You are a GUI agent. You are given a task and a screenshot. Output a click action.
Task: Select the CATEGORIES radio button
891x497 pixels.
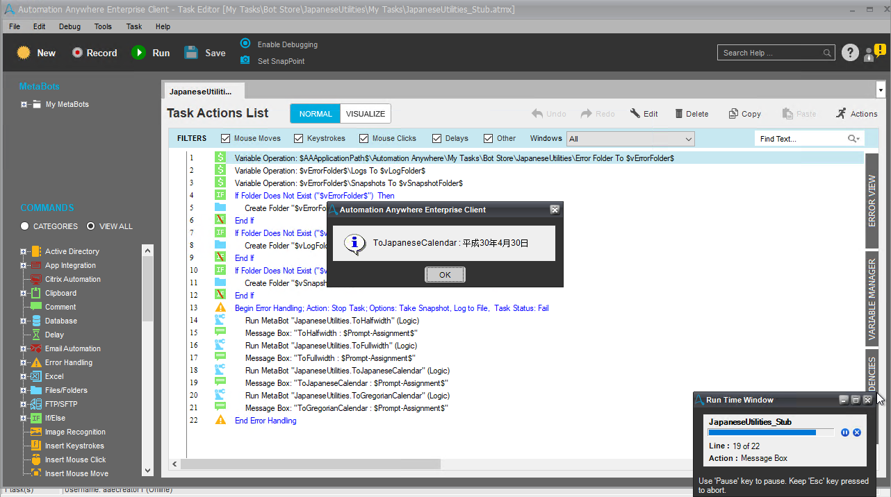pos(25,226)
